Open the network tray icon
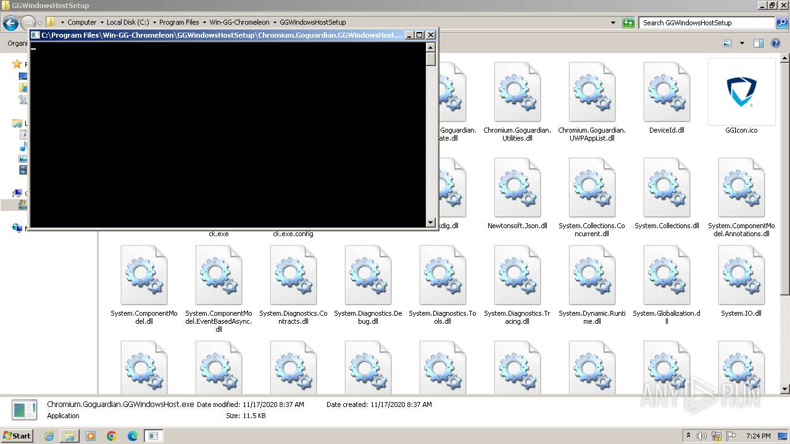The width and height of the screenshot is (790, 444). [717, 436]
